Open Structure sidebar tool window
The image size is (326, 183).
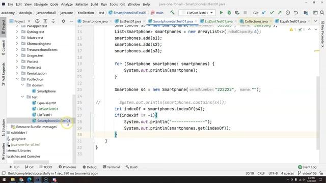pyautogui.click(x=4, y=128)
